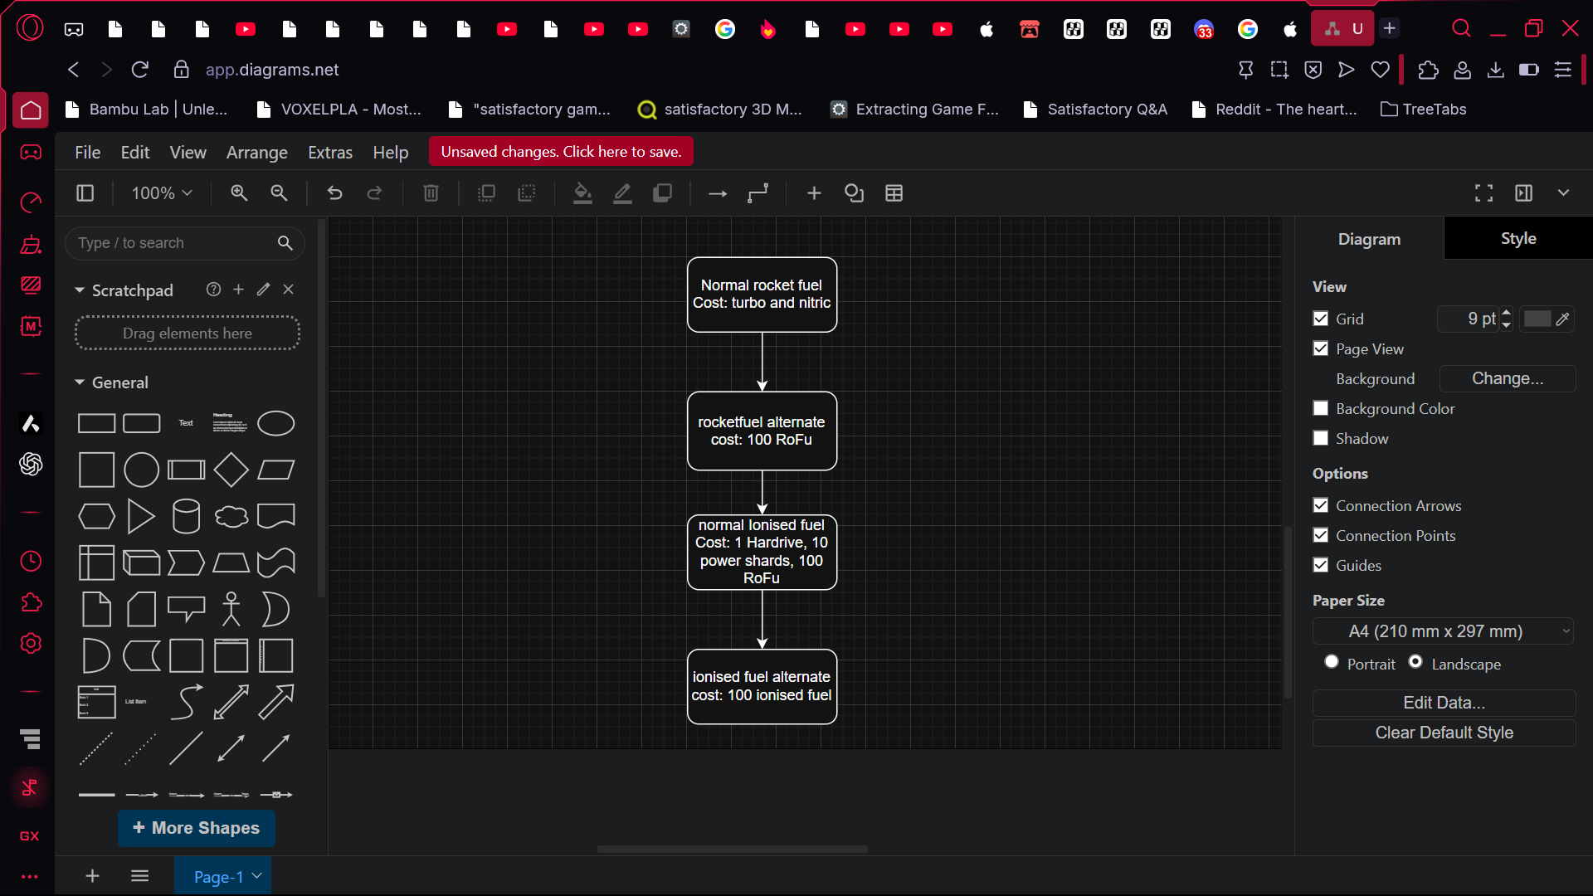Click the Waypoints connector style icon

758,193
